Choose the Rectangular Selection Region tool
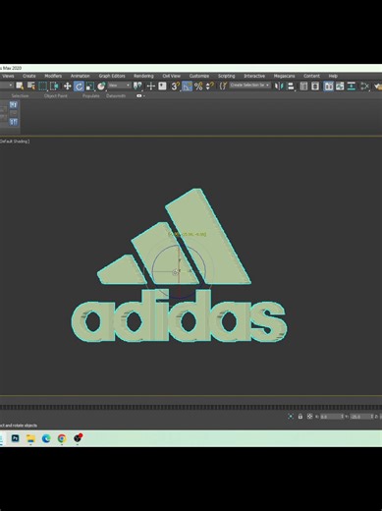This screenshot has height=511, width=382. [x=43, y=86]
